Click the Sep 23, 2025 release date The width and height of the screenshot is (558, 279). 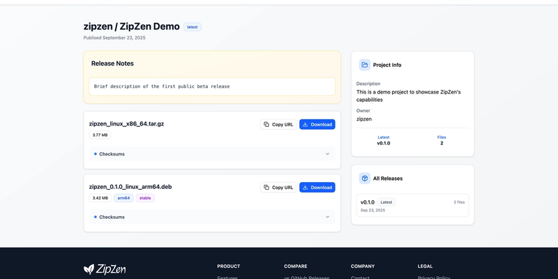coord(372,211)
